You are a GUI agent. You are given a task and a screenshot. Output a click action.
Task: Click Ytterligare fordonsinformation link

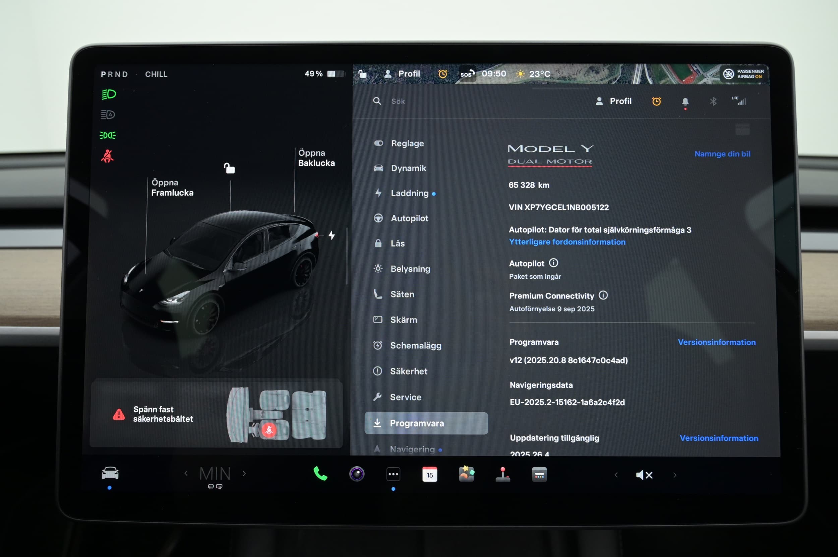(x=567, y=242)
